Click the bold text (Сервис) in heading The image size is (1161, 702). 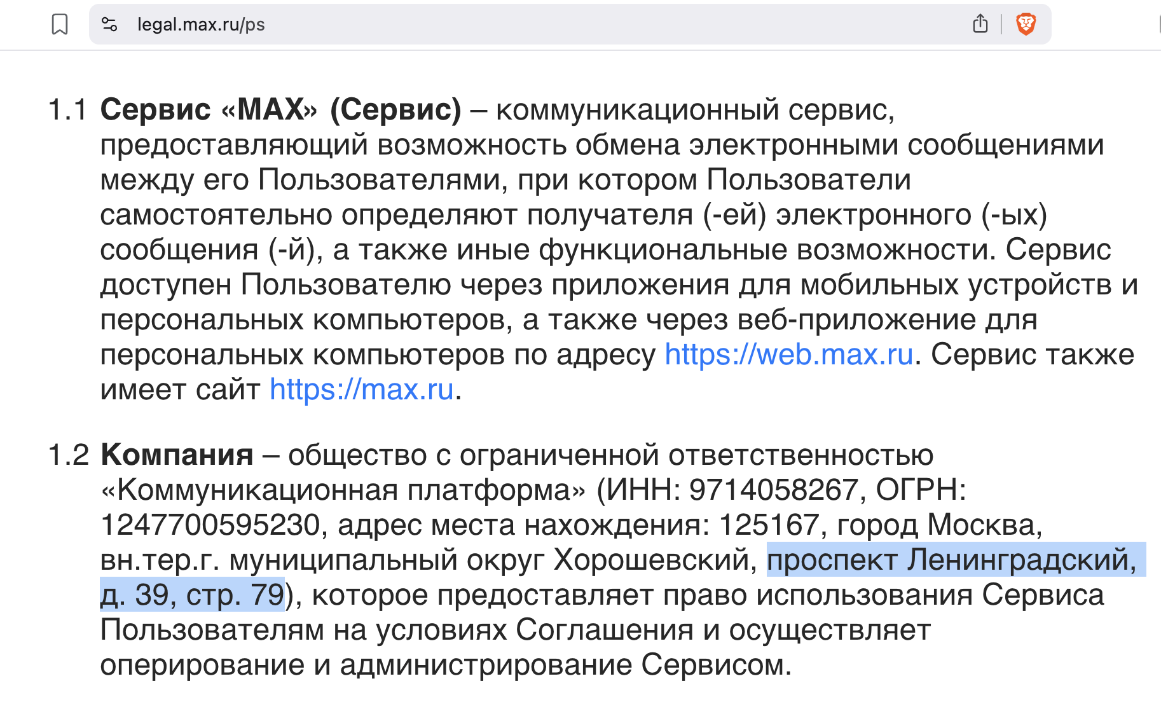tap(395, 110)
